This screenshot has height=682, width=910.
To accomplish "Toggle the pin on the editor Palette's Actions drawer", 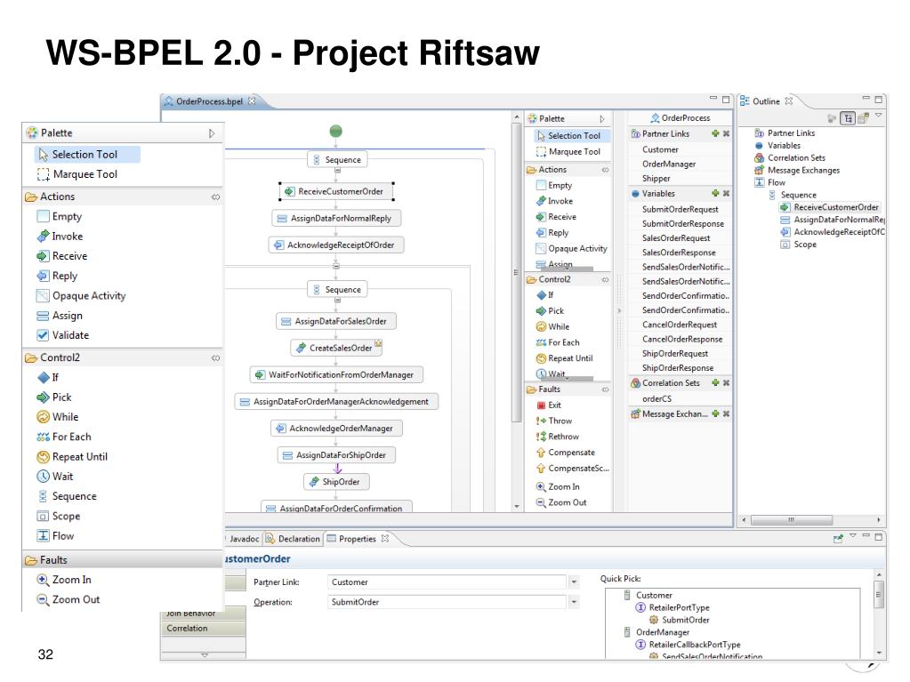I will [605, 170].
